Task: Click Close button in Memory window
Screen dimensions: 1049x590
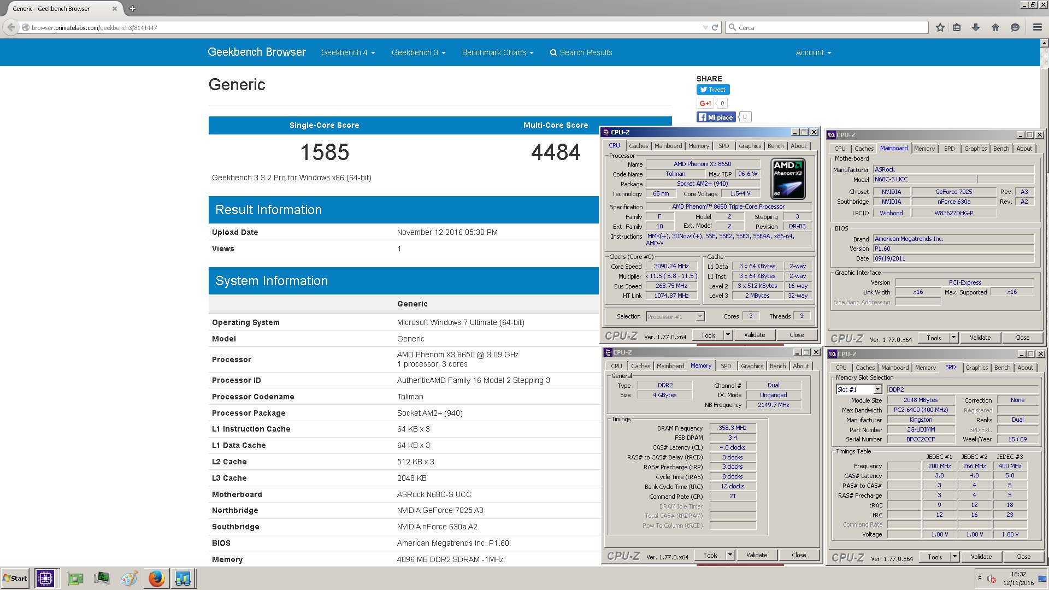Action: pos(799,555)
